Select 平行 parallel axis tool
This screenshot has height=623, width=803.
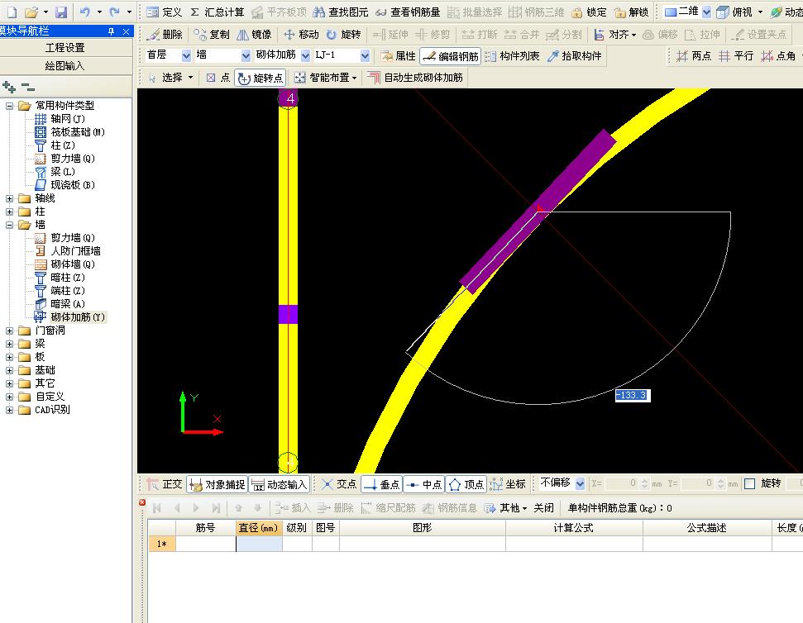tap(735, 55)
